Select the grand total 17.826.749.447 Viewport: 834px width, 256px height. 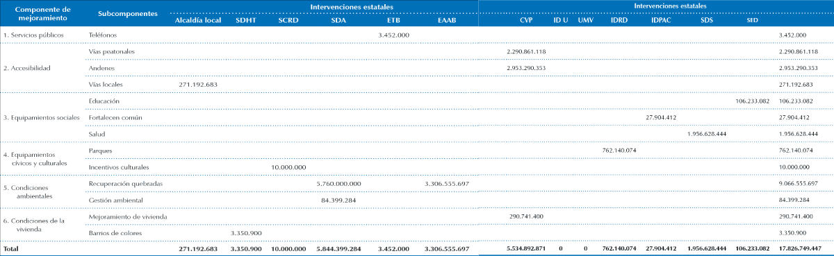[800, 248]
